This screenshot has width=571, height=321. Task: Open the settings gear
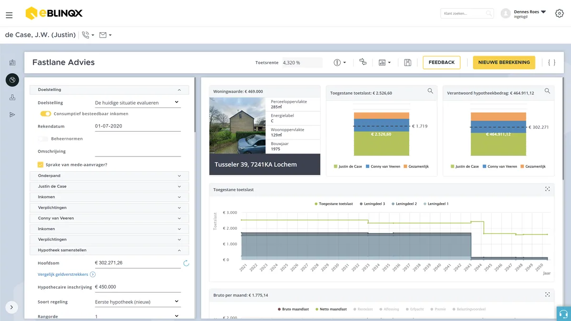(x=560, y=13)
